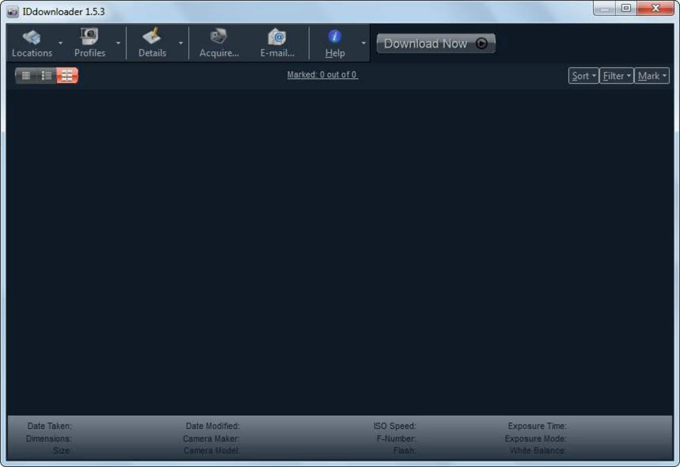Click the Date Taken label

tap(50, 426)
